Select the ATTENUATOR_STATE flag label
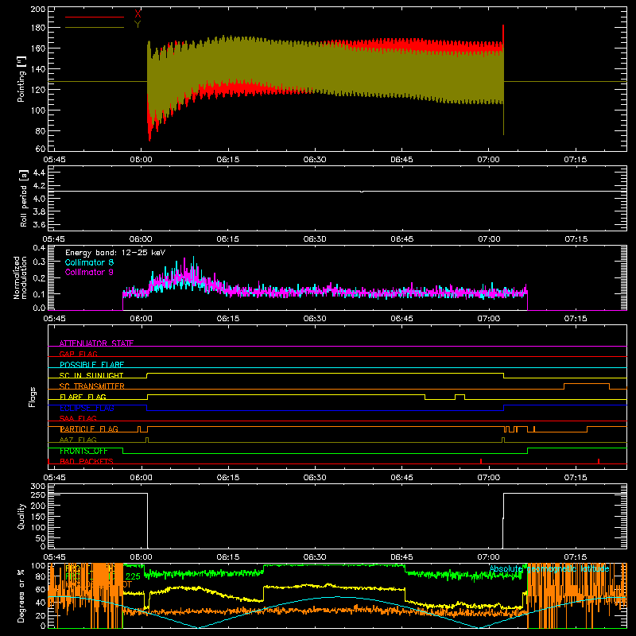 pos(96,343)
